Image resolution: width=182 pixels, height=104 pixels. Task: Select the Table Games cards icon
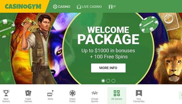point(28,93)
